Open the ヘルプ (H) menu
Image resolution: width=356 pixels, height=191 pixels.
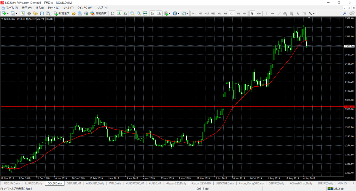(x=101, y=7)
